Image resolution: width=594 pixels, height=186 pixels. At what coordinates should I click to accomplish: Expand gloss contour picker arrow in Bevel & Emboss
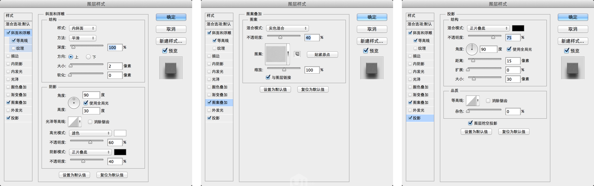pos(80,122)
